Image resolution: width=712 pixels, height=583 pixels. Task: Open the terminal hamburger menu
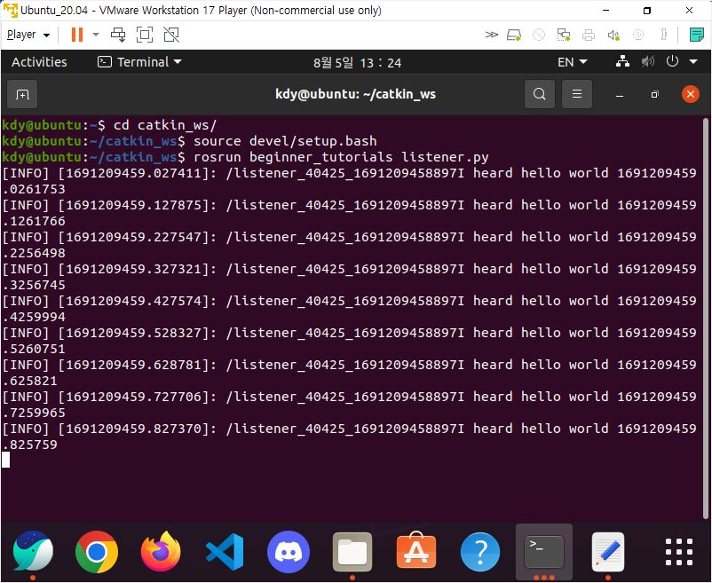pos(577,94)
